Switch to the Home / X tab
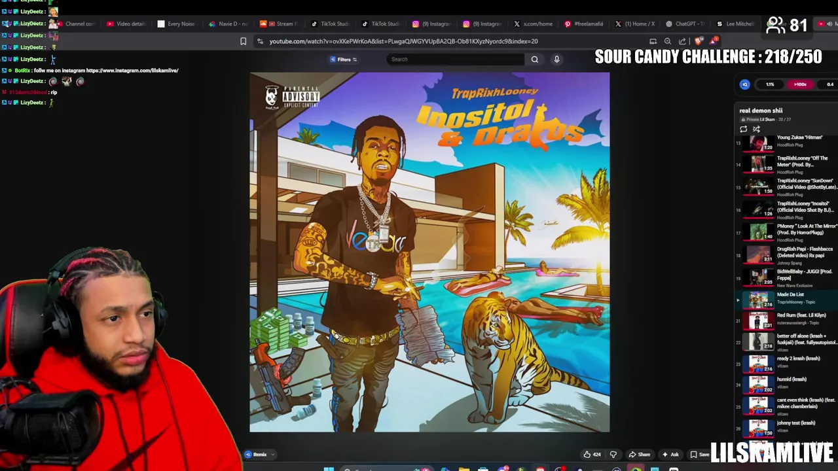838x471 pixels. pos(634,24)
